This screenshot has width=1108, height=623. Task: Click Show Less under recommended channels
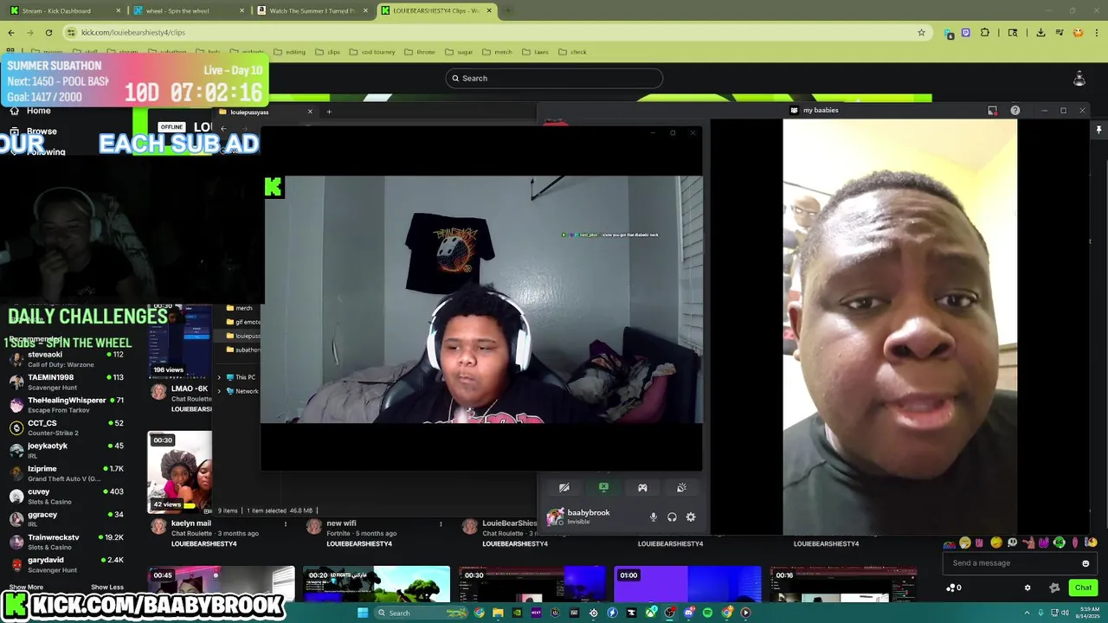point(107,588)
